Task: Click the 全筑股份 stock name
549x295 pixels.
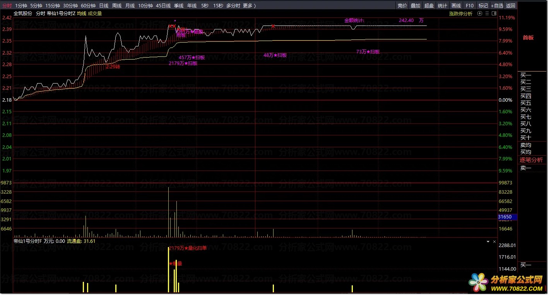Action: pyautogui.click(x=23, y=13)
